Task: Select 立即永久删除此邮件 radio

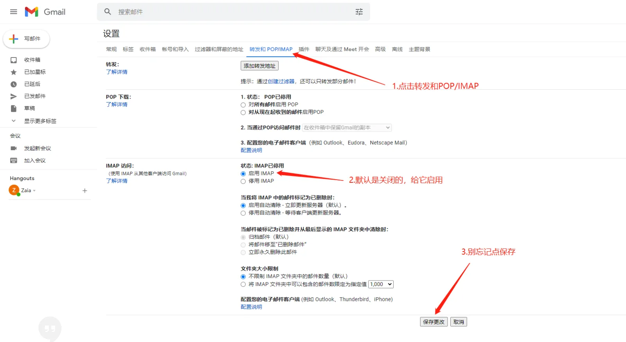Action: [x=243, y=252]
